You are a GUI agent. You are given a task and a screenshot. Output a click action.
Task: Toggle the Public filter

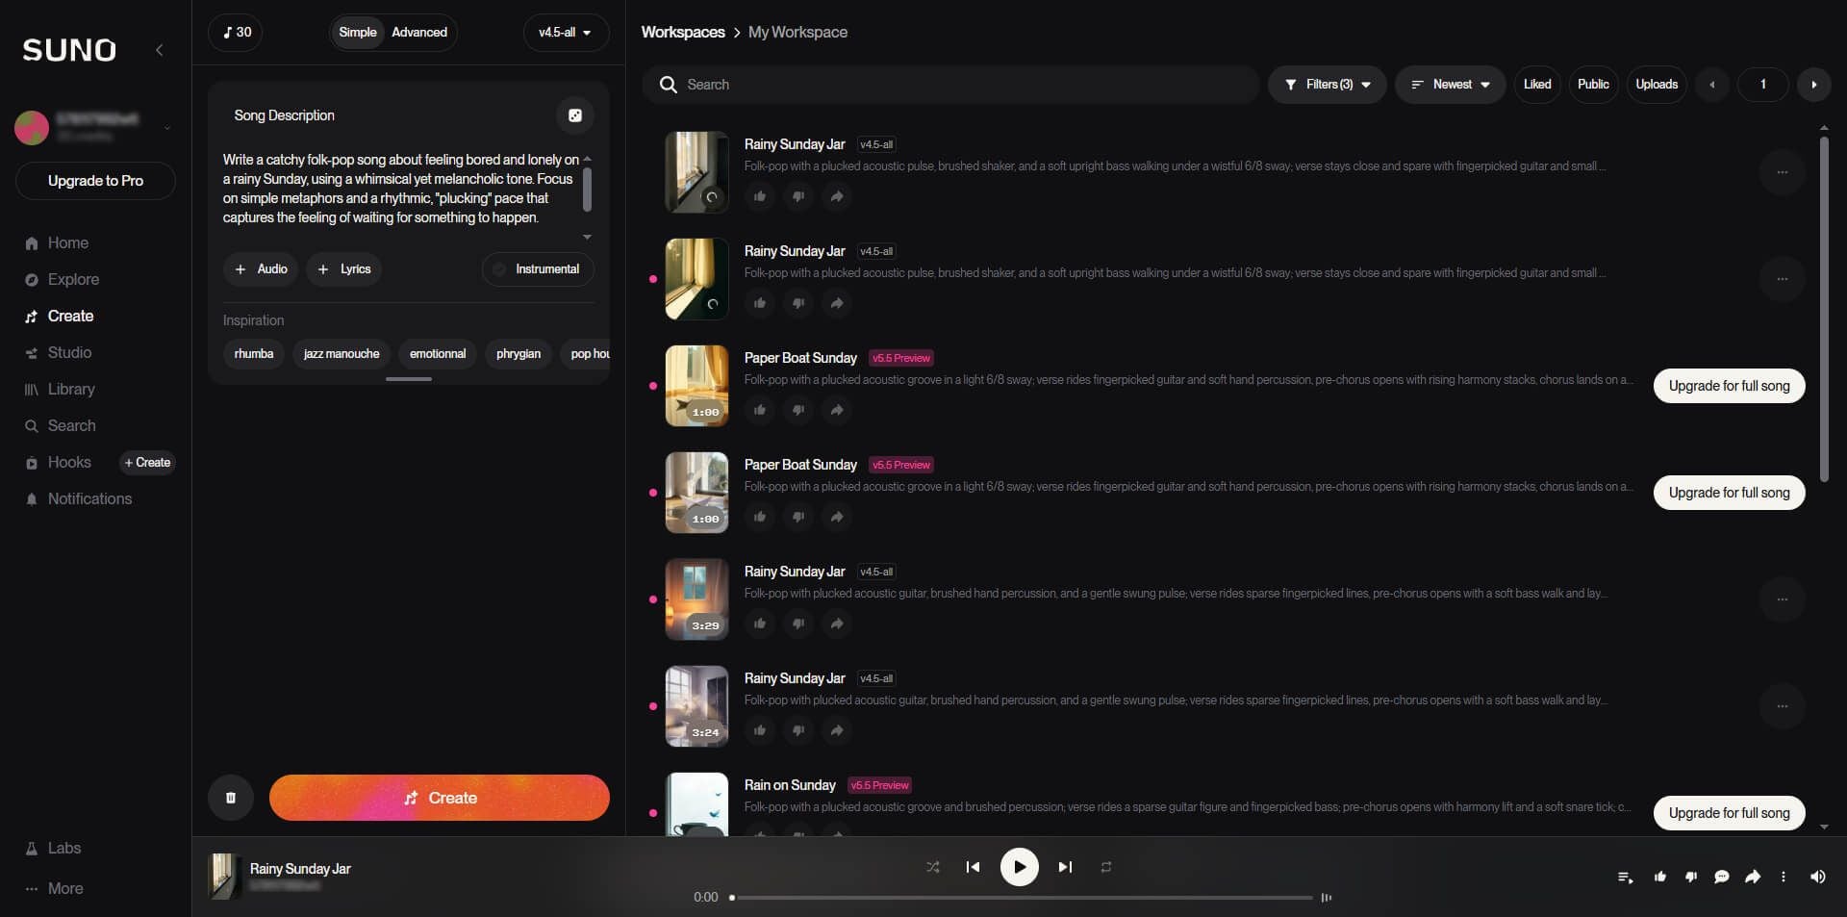[1593, 85]
